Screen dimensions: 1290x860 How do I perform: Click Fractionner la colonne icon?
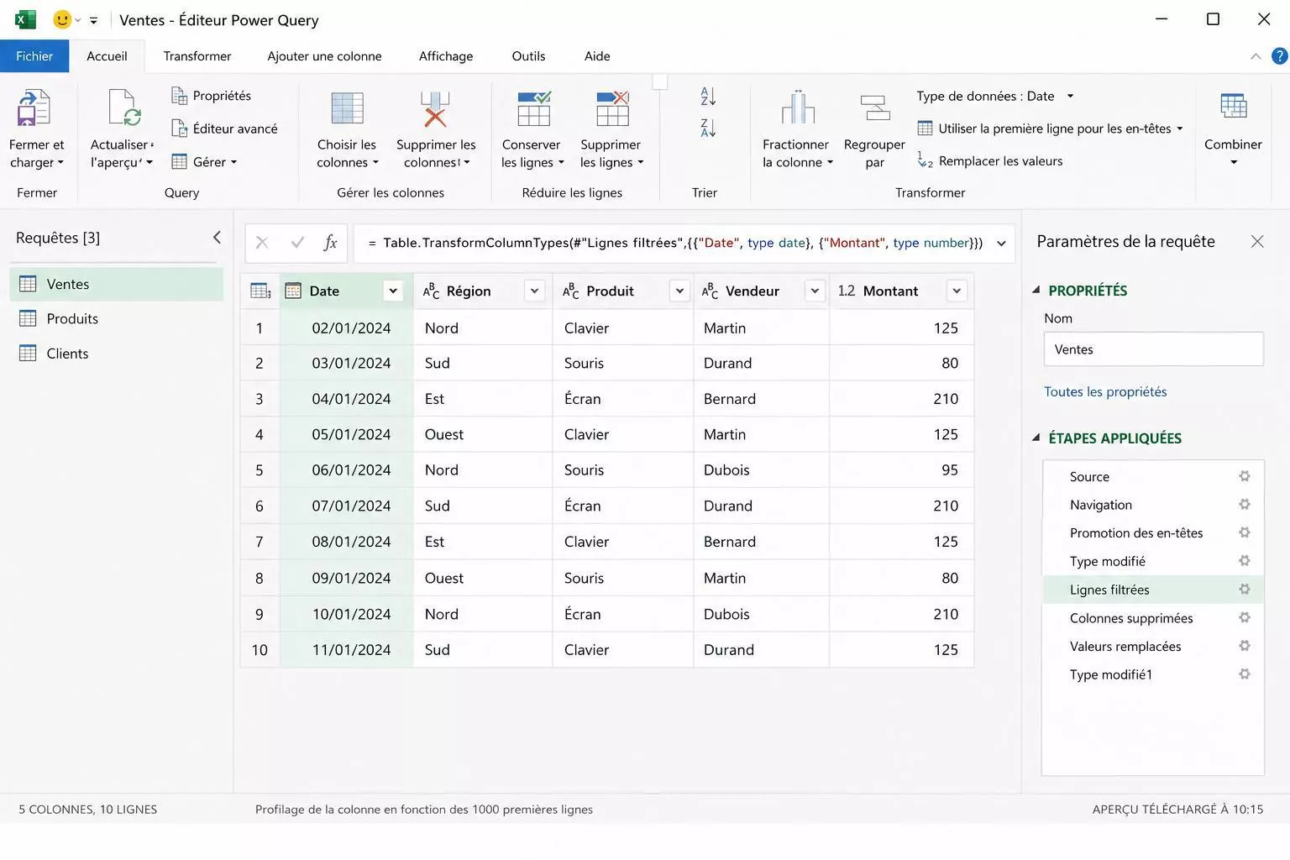798,107
